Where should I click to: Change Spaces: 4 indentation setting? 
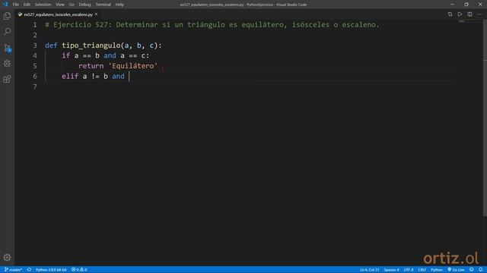pyautogui.click(x=391, y=270)
